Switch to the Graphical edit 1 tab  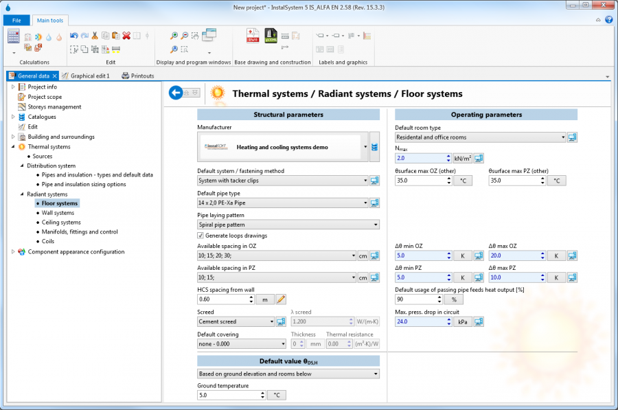(89, 76)
